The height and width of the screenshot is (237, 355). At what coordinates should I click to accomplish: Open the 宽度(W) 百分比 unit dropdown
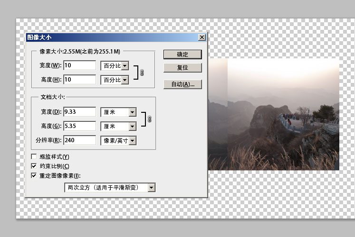[115, 66]
